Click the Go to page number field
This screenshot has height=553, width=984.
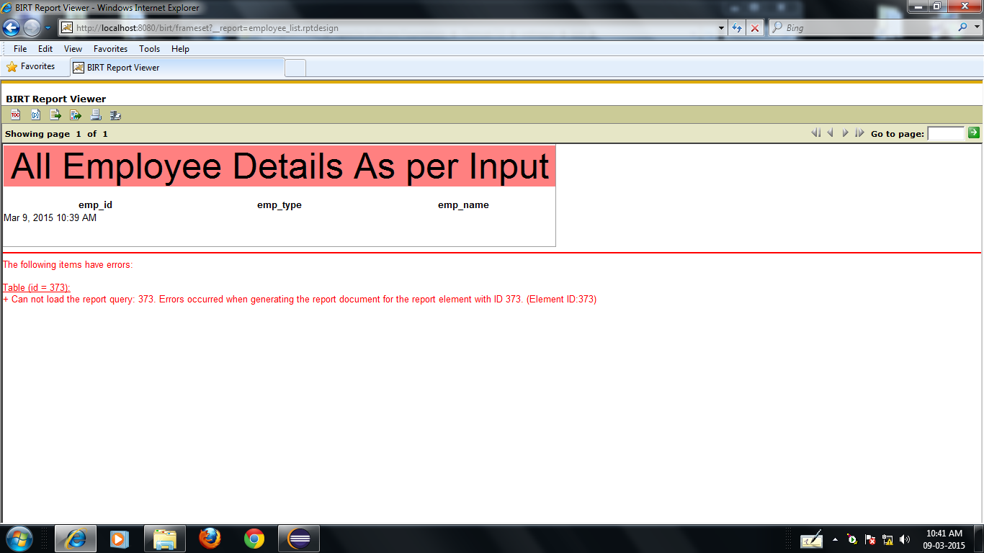(946, 133)
